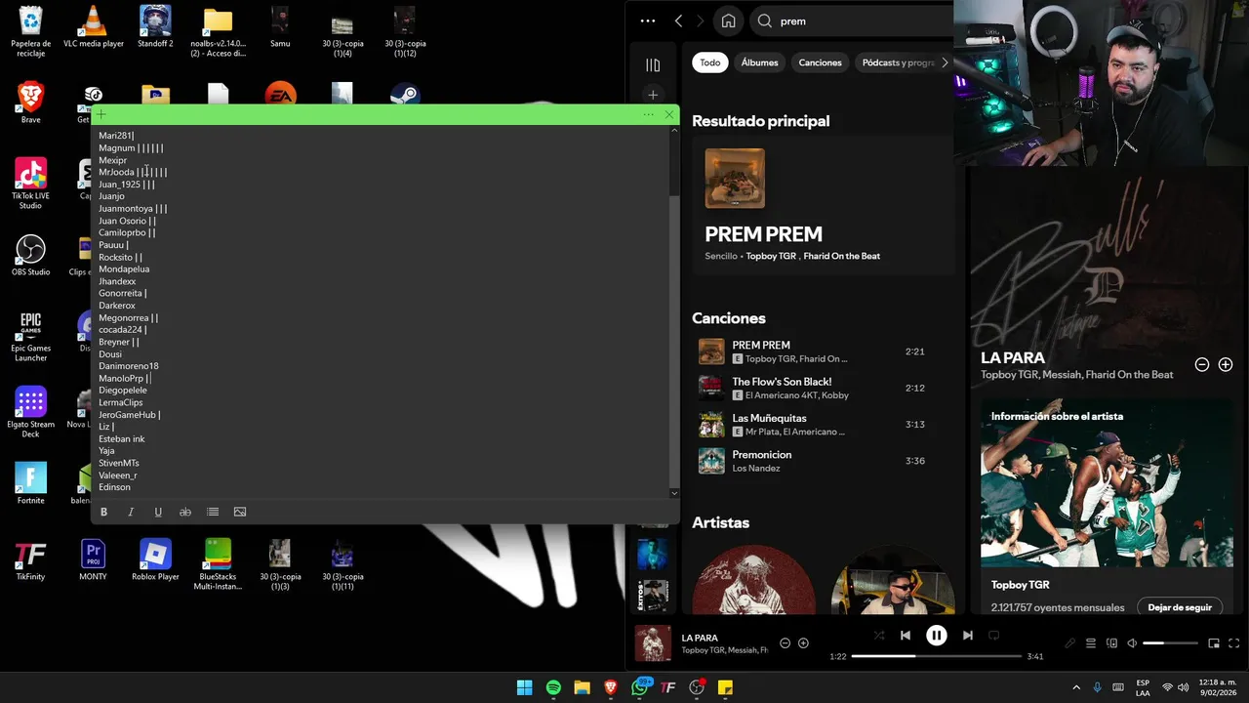The height and width of the screenshot is (703, 1249).
Task: Click Dejar de seguir for Topboy TGR
Action: 1180,607
